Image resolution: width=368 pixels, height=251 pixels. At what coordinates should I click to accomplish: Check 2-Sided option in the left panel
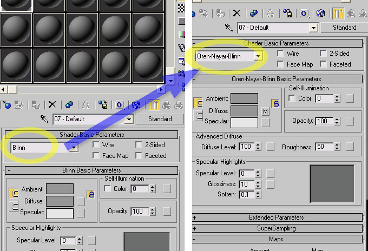(139, 145)
